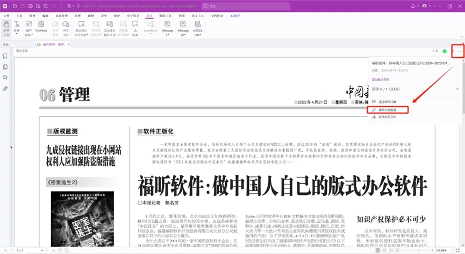Click the add deadline (添加截止日期) link
The image size is (465, 254).
[381, 79]
